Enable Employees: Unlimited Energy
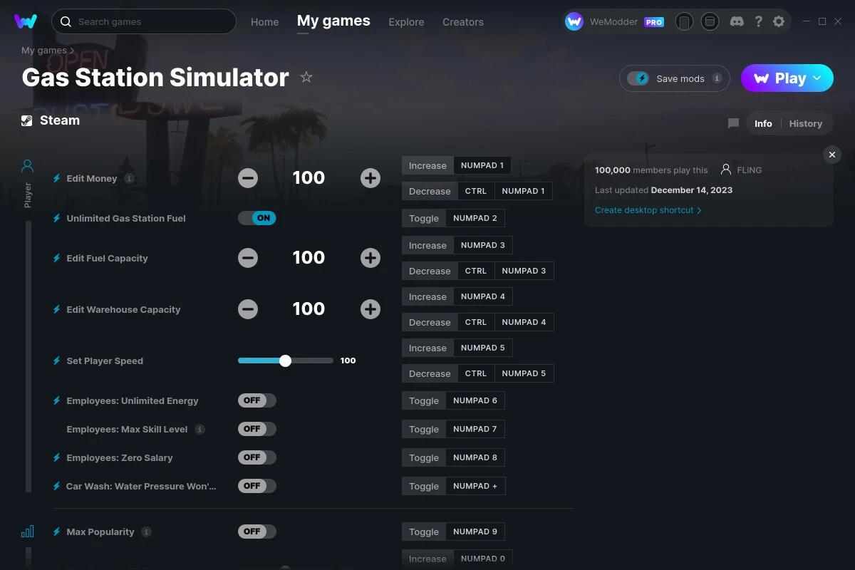The width and height of the screenshot is (855, 570). (x=256, y=400)
